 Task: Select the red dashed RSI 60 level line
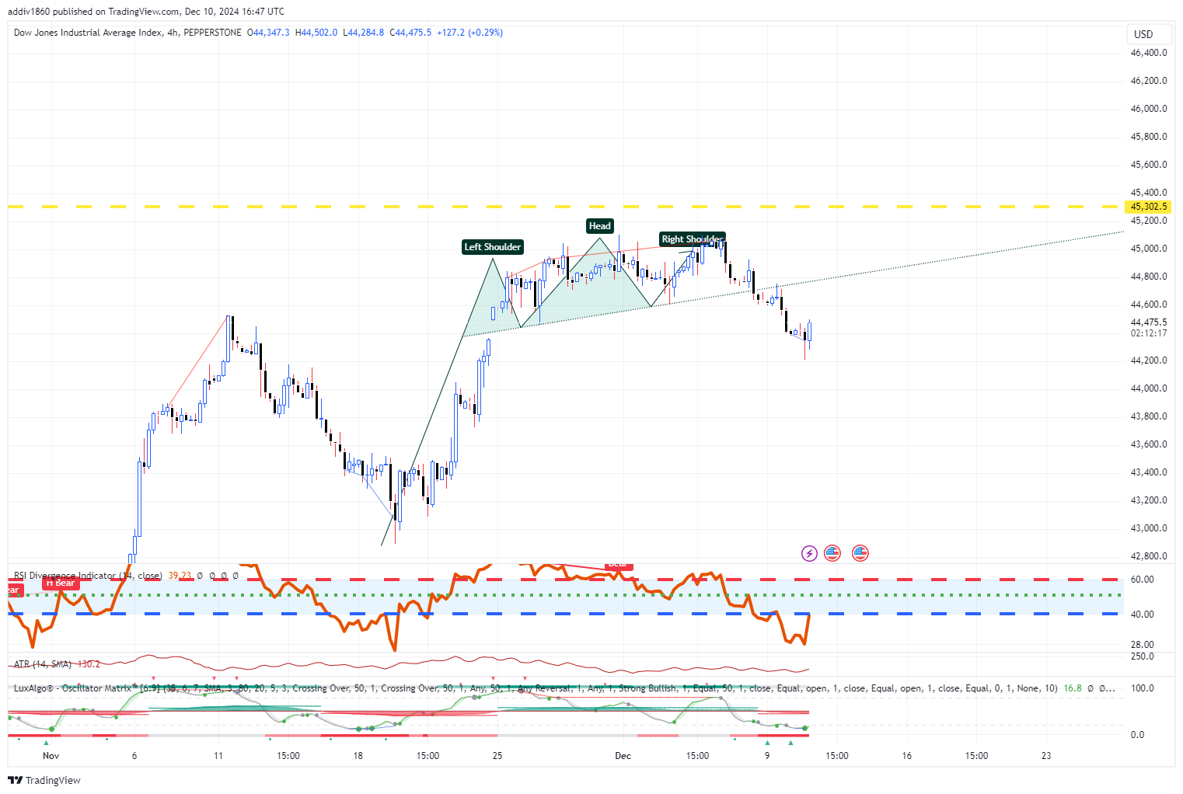tap(566, 580)
